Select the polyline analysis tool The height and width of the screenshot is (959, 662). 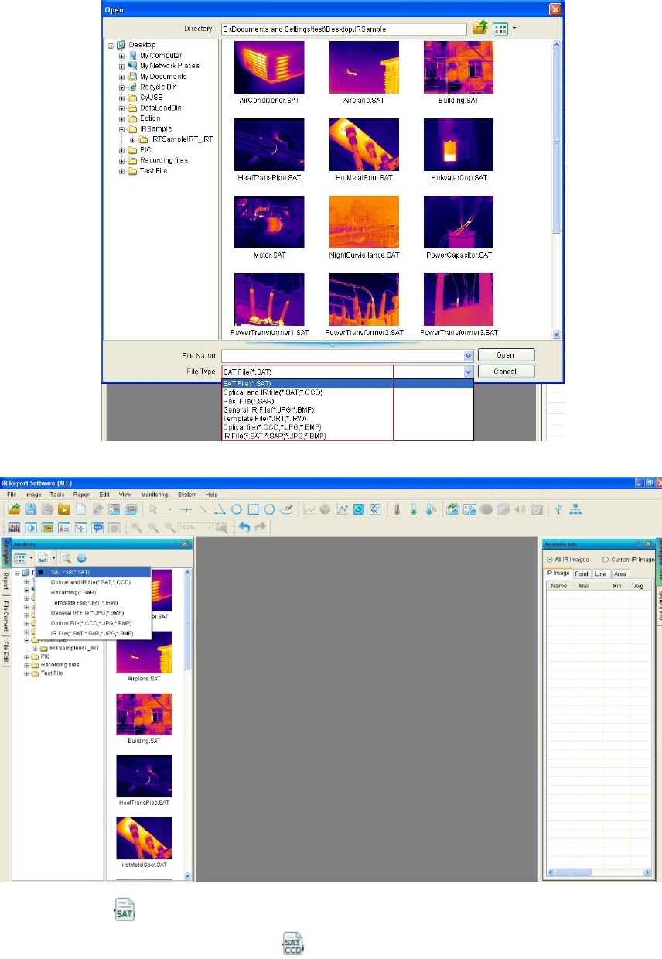click(220, 509)
